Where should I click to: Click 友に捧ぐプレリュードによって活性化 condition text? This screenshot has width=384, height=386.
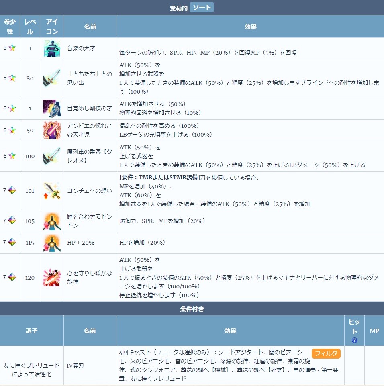[31, 370]
